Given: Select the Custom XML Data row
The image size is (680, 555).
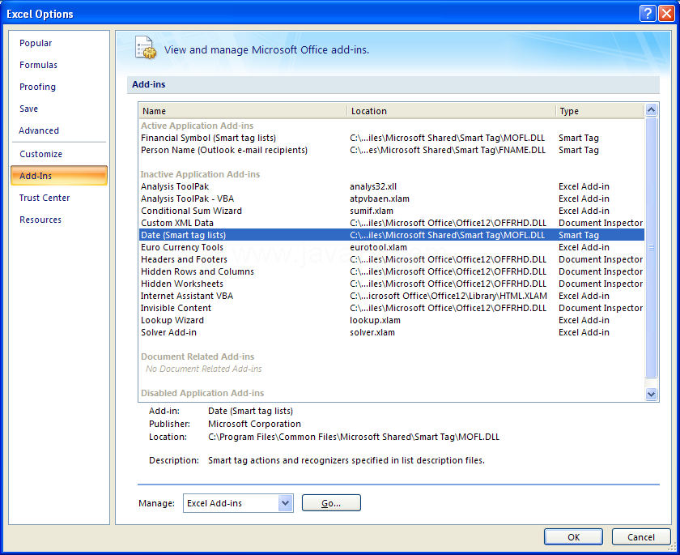Looking at the screenshot, I should pyautogui.click(x=392, y=223).
